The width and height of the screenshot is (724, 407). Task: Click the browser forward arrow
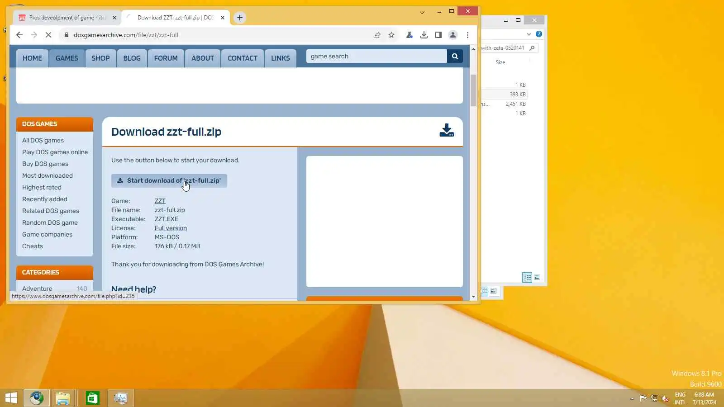point(34,35)
